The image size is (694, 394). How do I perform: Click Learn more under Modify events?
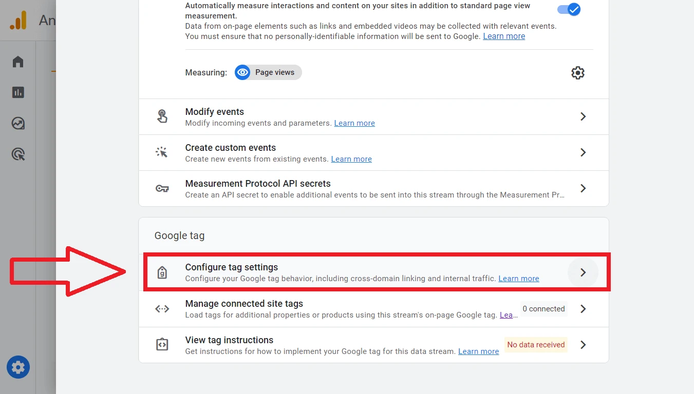coord(354,123)
